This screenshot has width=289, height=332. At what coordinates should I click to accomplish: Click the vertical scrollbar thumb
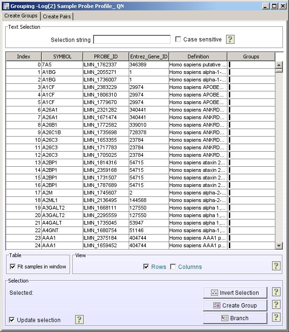point(279,70)
